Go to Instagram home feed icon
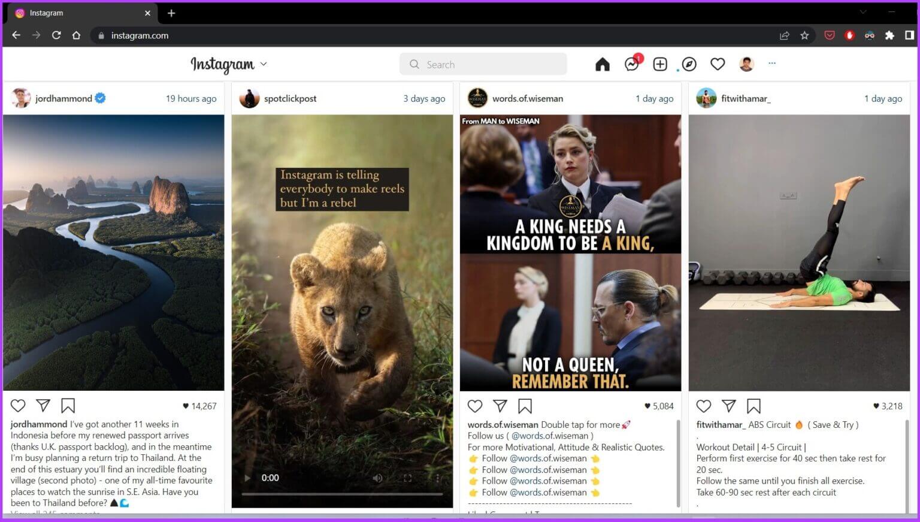 (603, 64)
